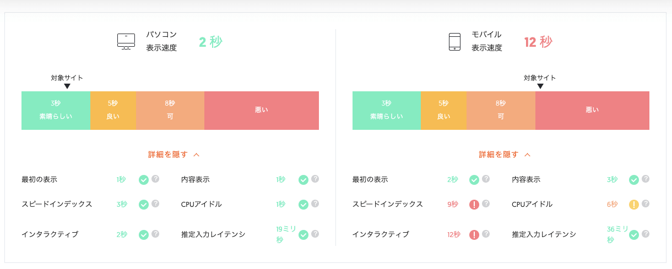Collapse PC details with 詳細を隠す
The image size is (672, 269).
pos(168,155)
